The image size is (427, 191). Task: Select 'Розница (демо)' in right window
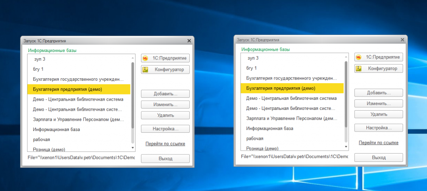[292, 148]
